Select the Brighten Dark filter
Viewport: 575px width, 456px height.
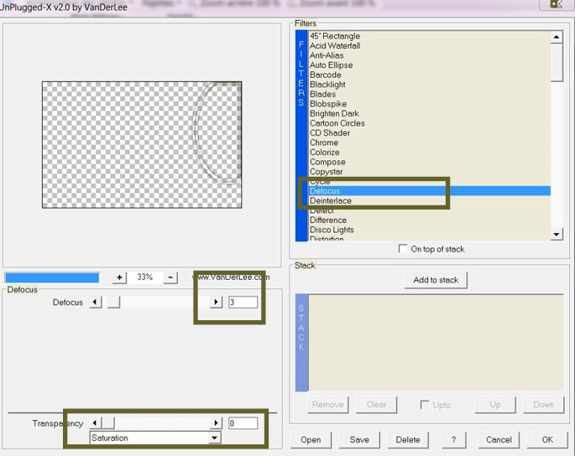[x=334, y=113]
